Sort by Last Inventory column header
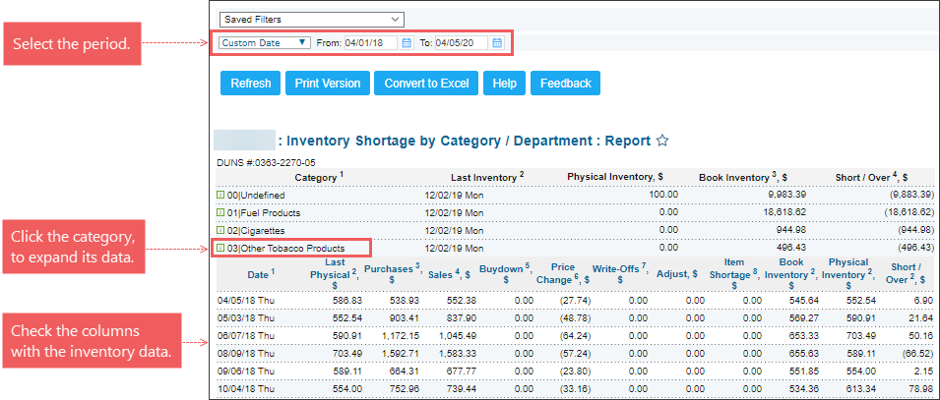This screenshot has width=940, height=400. 487,177
